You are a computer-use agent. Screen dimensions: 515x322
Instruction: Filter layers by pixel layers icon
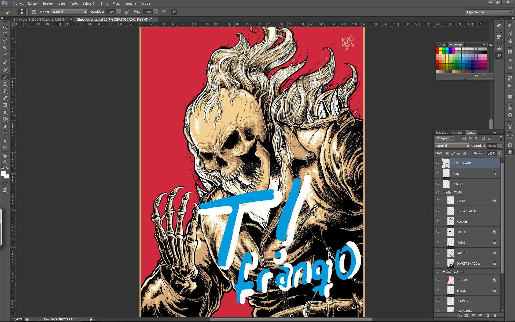coord(464,138)
